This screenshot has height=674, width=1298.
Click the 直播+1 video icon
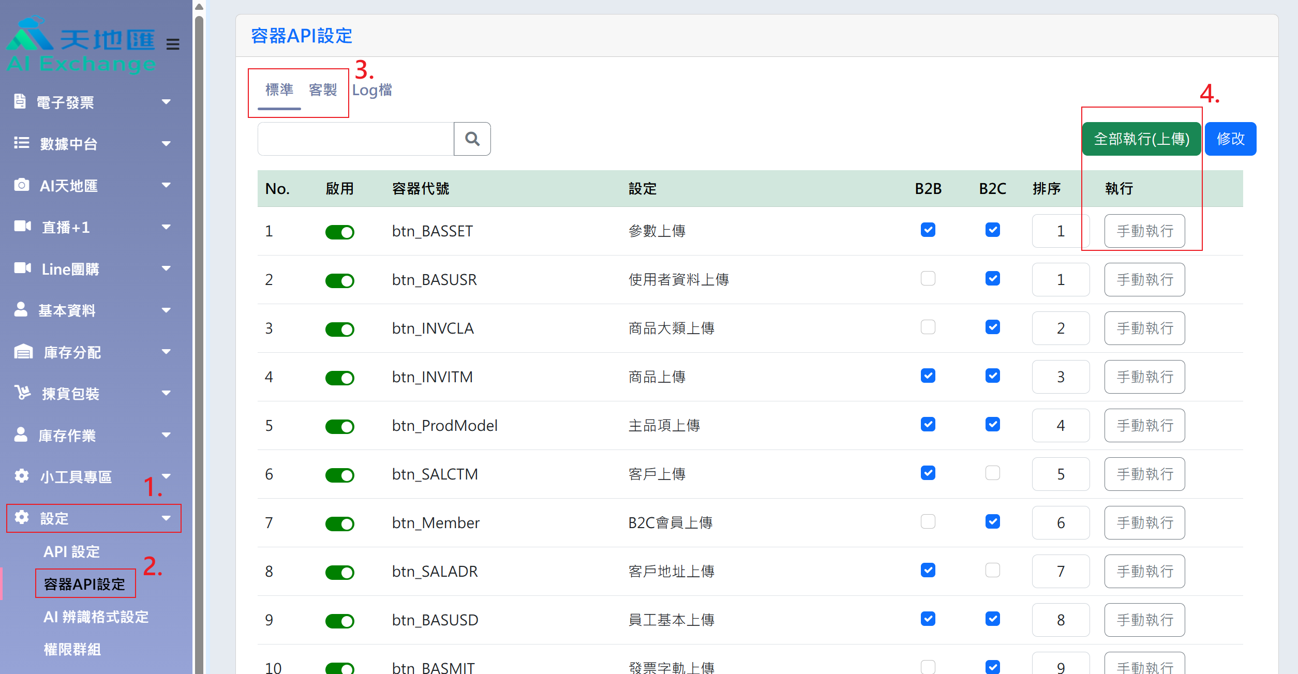click(x=22, y=226)
